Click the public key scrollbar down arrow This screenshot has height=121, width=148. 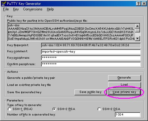138,38
